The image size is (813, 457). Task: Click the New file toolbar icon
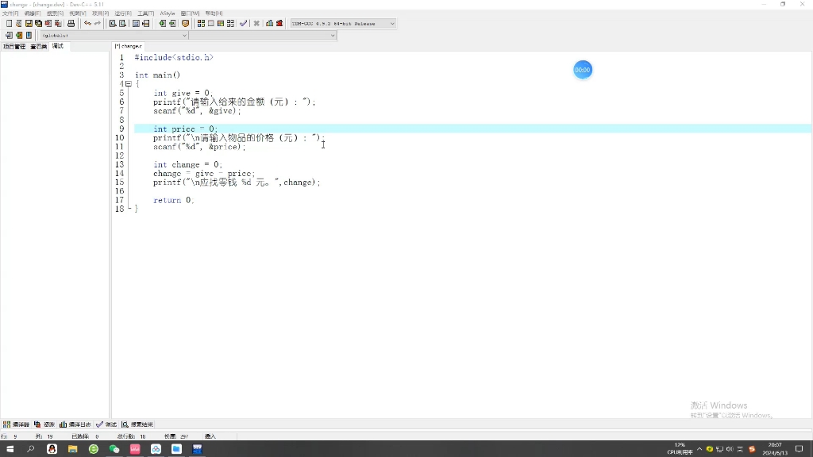9,23
